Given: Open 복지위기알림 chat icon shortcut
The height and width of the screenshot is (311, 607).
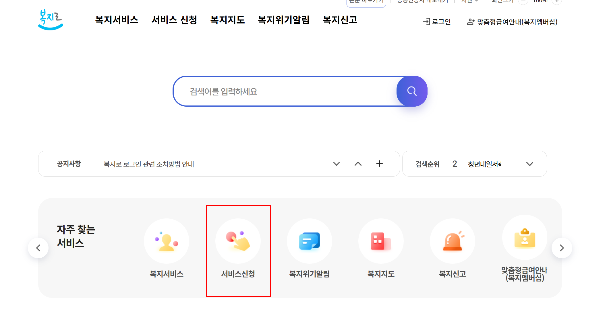Looking at the screenshot, I should click(x=309, y=241).
